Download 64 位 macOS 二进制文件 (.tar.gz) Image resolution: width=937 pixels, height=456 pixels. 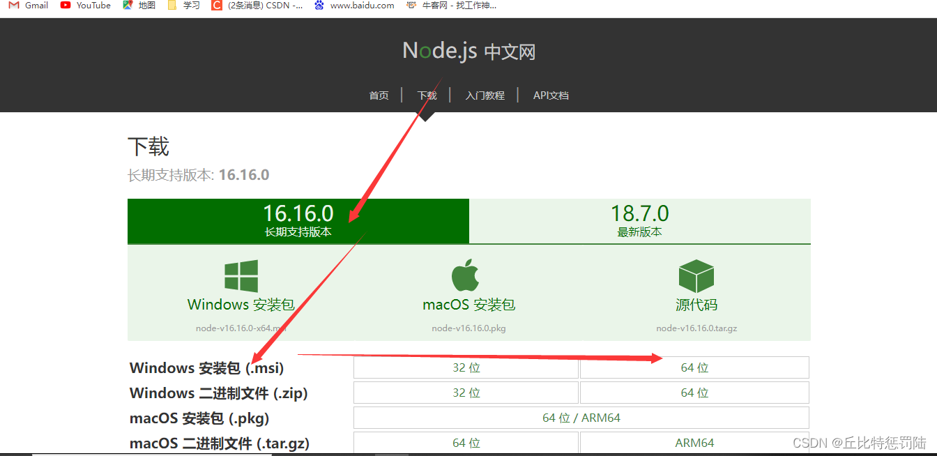click(466, 443)
